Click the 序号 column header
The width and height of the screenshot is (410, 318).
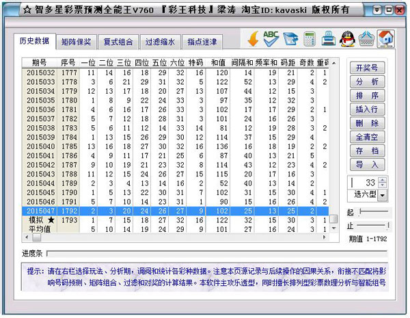coord(68,63)
